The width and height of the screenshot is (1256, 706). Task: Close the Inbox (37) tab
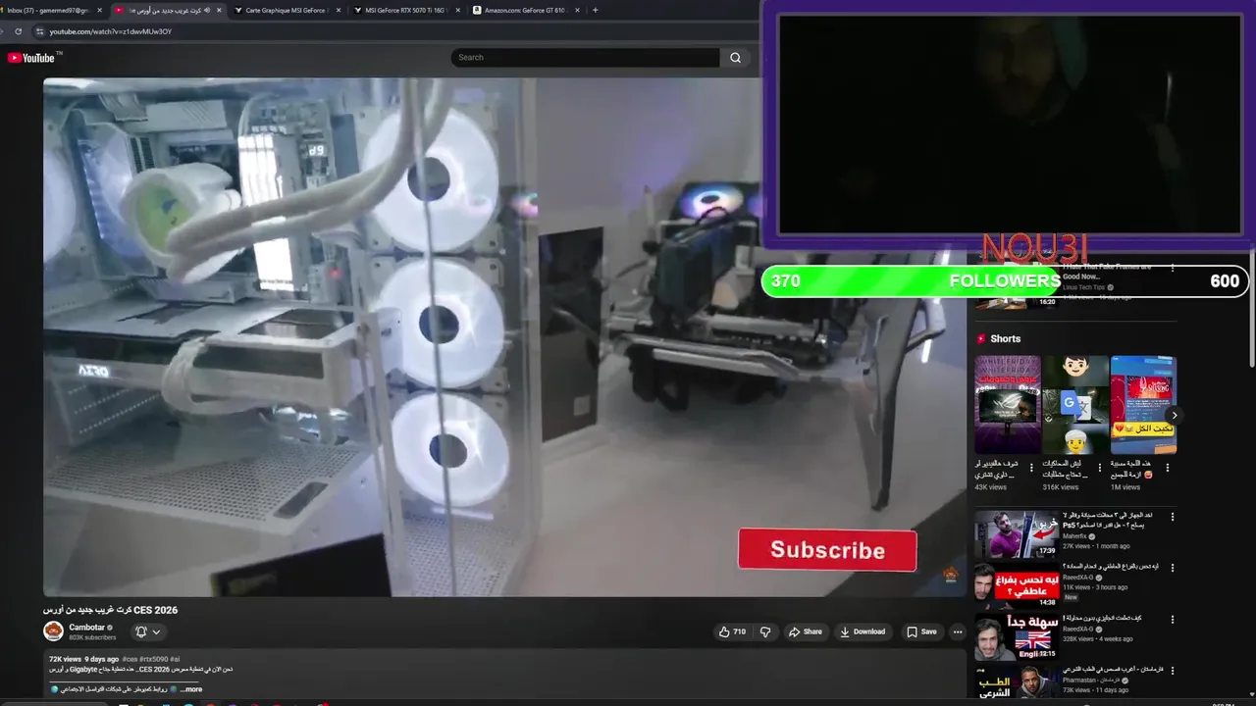tap(100, 10)
